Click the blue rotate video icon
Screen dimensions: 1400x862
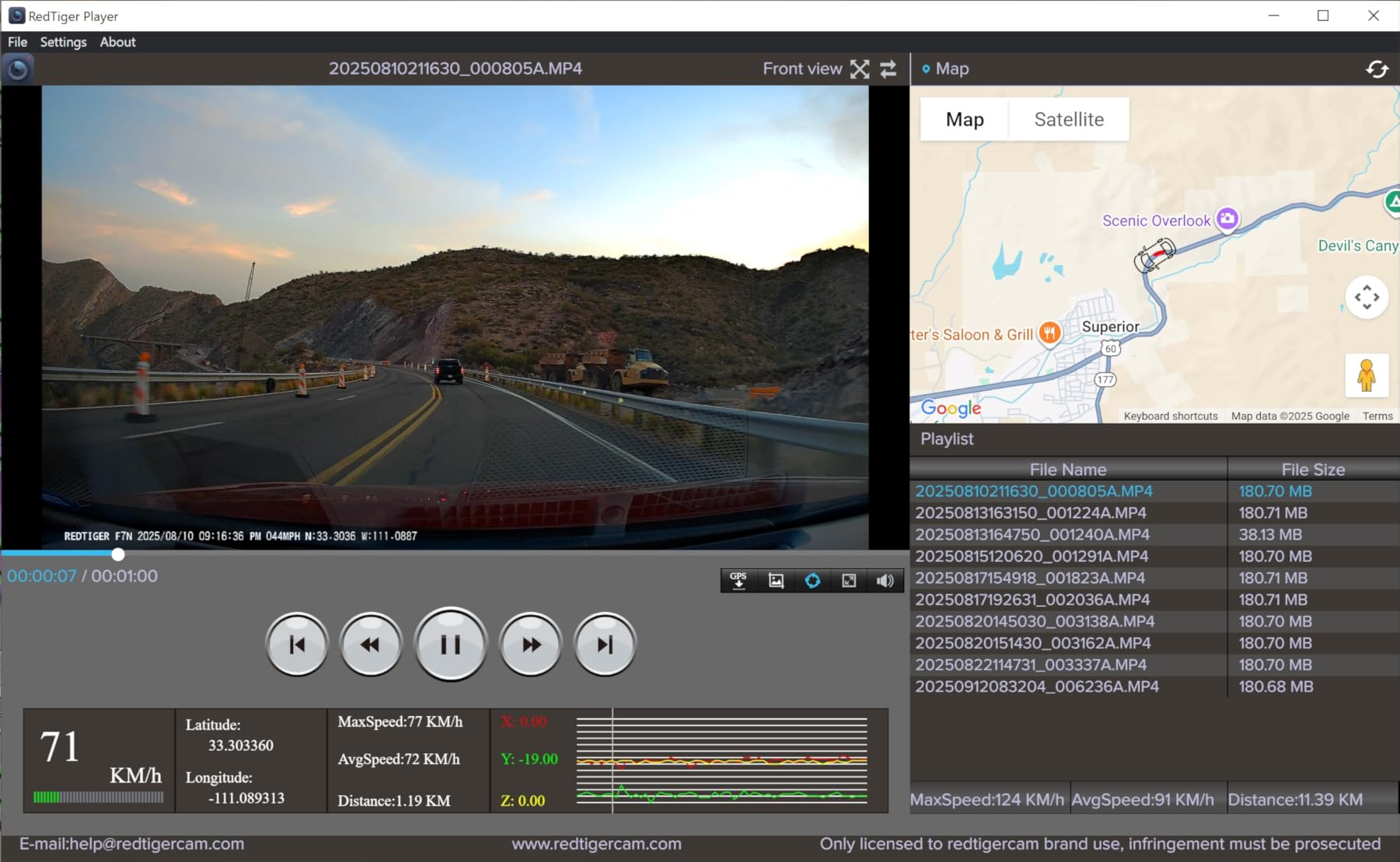coord(812,580)
